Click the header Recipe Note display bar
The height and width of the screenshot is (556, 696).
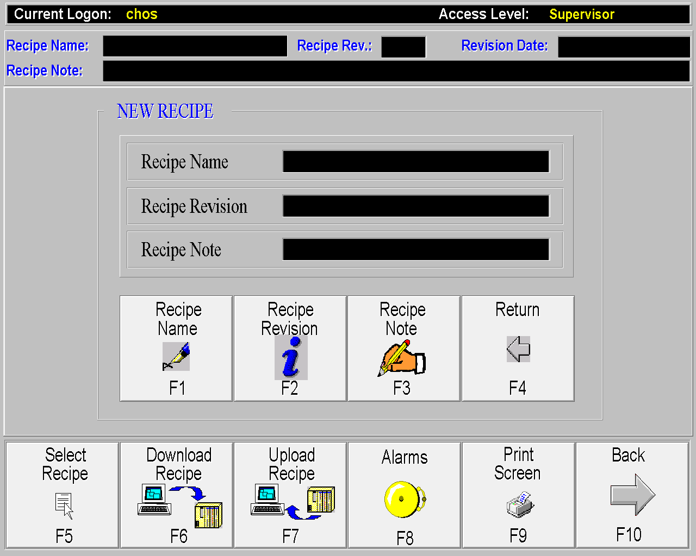pyautogui.click(x=396, y=71)
